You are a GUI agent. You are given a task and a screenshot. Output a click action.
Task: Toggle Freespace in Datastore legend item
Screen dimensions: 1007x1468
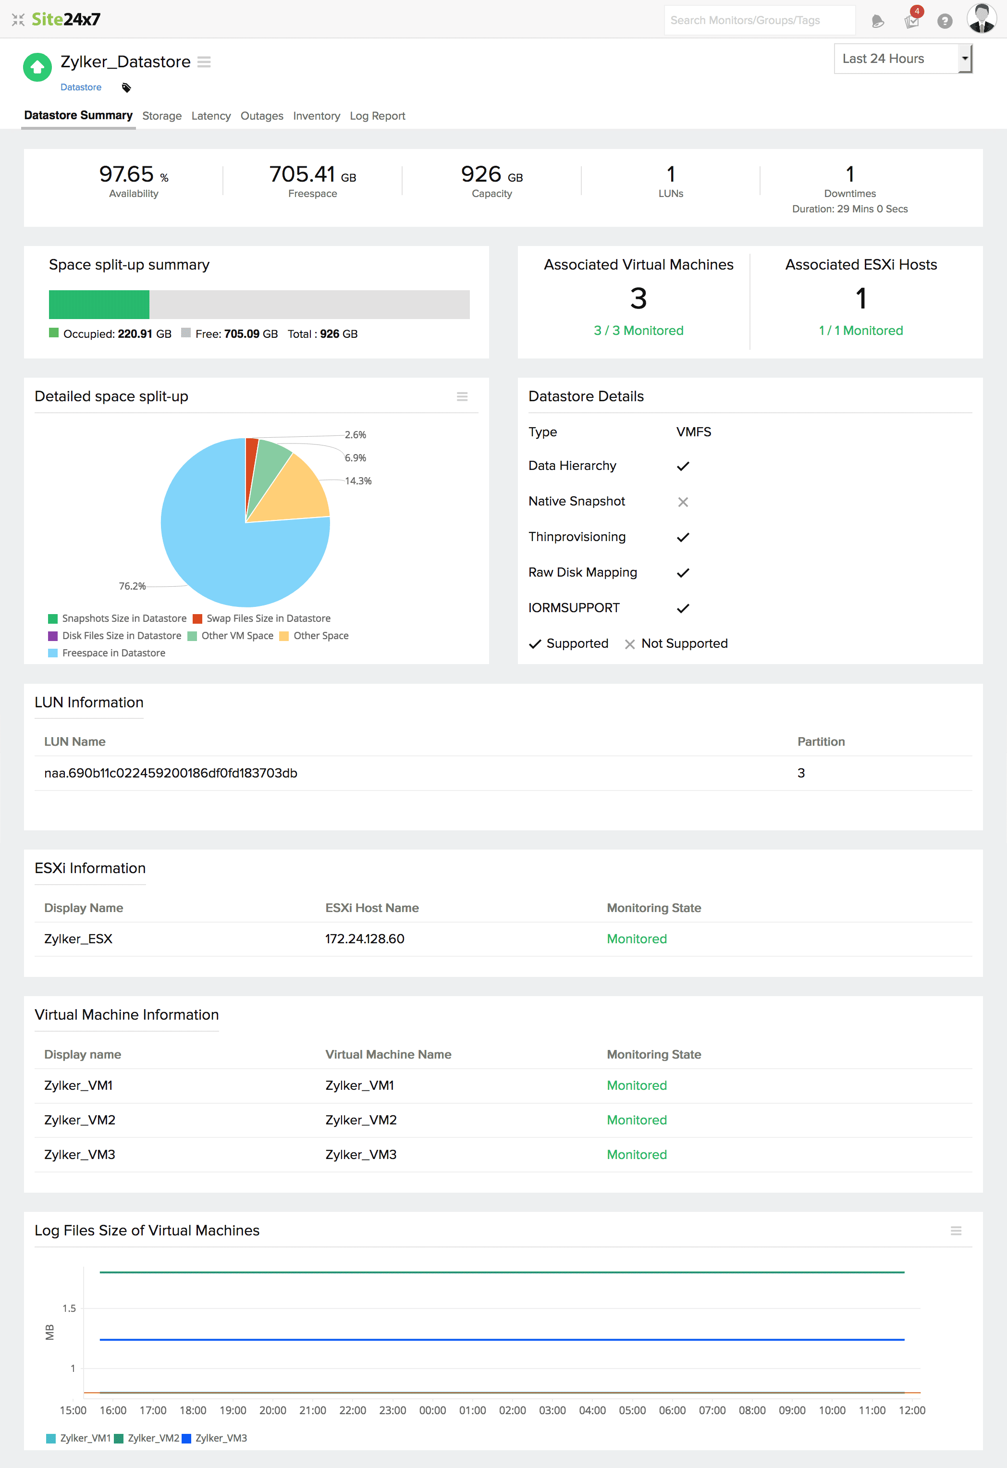click(x=111, y=653)
